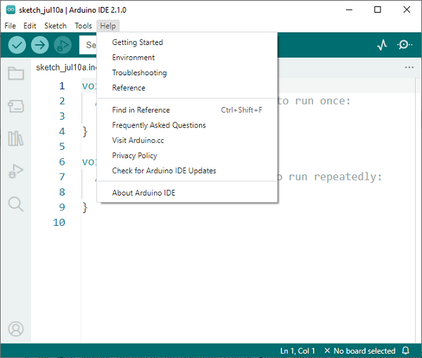The width and height of the screenshot is (422, 358).
Task: Open the Privacy Policy entry
Action: pyautogui.click(x=187, y=155)
